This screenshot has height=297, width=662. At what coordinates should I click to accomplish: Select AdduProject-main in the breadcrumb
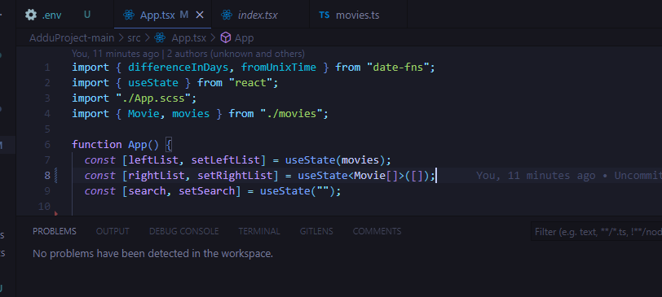point(72,38)
